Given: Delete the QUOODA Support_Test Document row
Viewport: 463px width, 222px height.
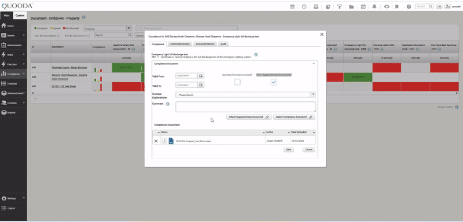Looking at the screenshot, I should coord(156,141).
